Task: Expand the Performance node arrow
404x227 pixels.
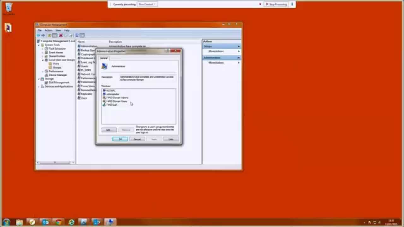Action: 43,71
